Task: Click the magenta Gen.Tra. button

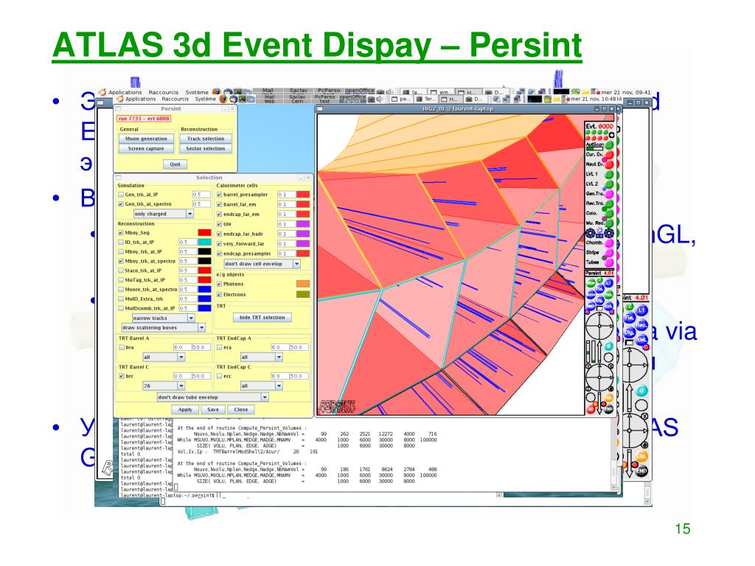Action: tap(609, 194)
